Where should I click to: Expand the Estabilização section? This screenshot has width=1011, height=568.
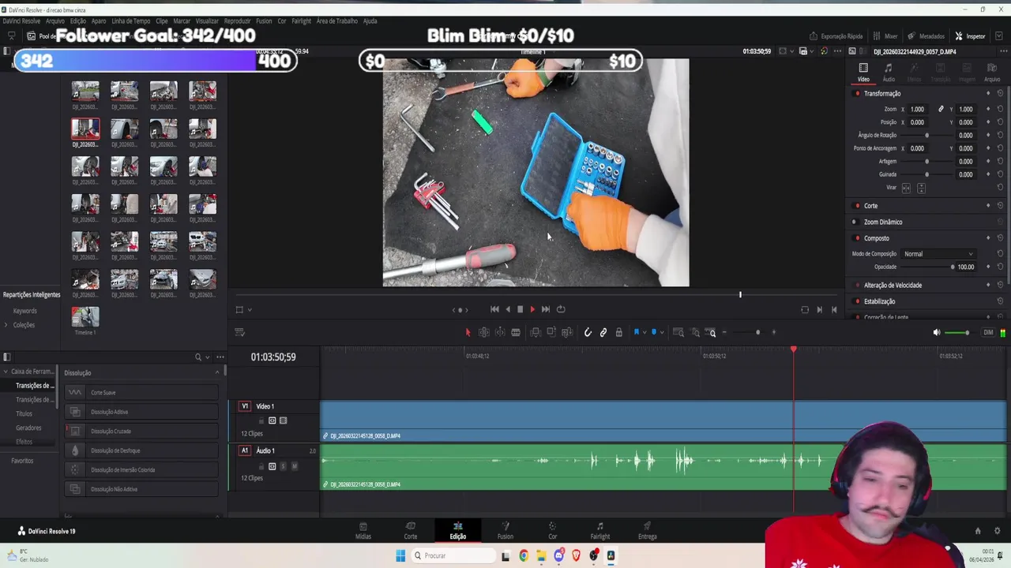879,301
